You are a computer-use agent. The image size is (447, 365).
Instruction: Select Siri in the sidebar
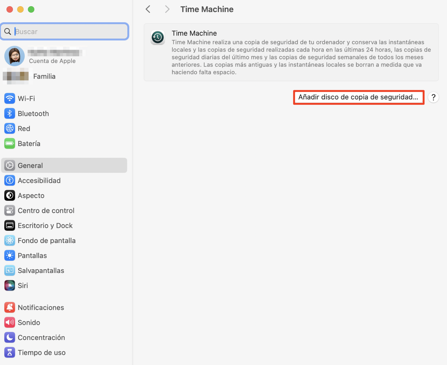point(64,286)
